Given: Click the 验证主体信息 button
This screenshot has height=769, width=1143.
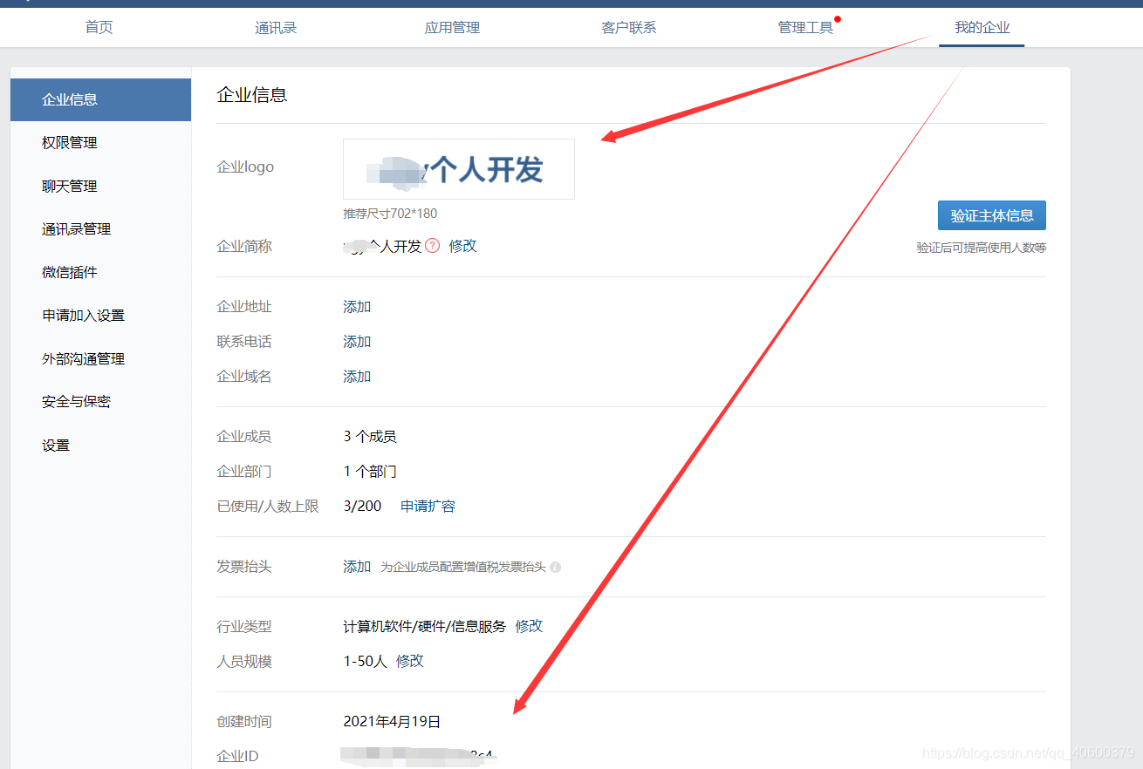Looking at the screenshot, I should 991,215.
